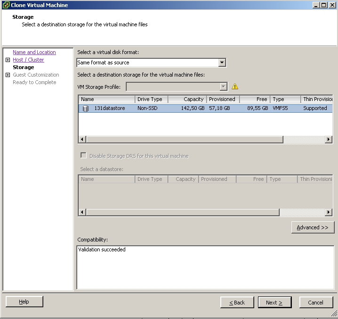Minimize the Clone Virtual Machine window
The image size is (338, 319).
click(316, 5)
